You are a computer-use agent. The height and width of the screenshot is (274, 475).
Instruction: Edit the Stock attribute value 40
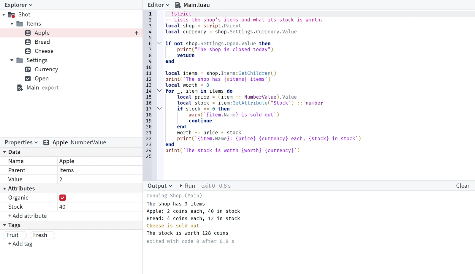[x=100, y=207]
